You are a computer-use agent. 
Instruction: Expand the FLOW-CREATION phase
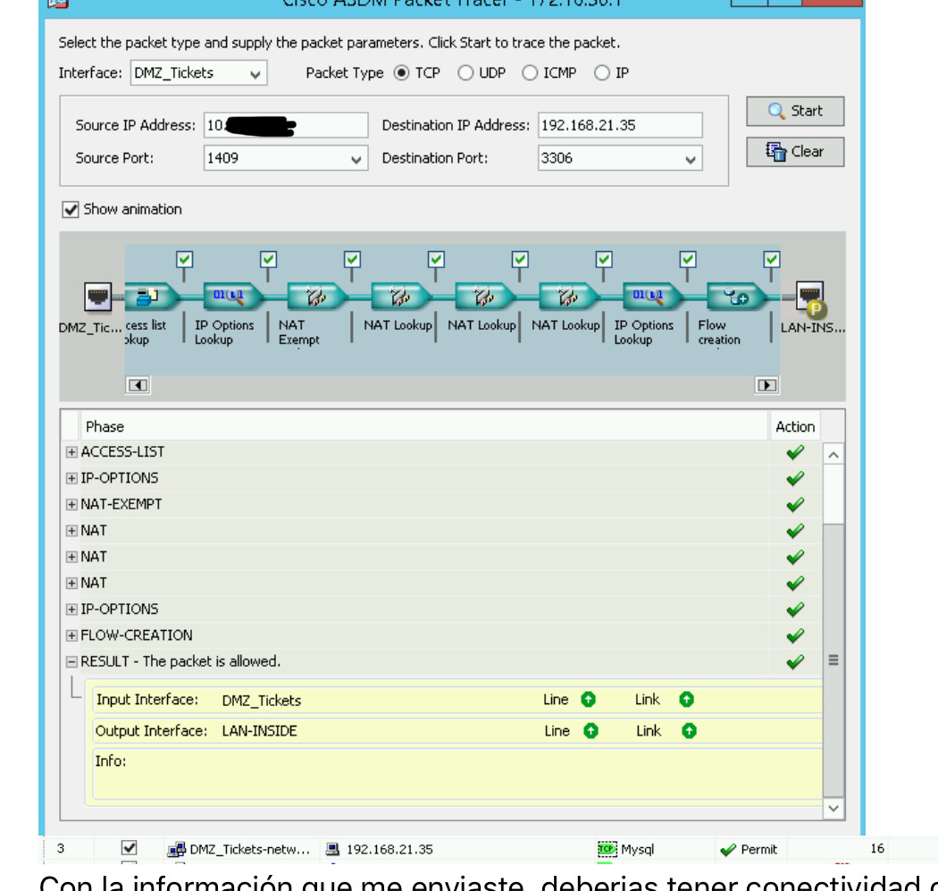pyautogui.click(x=71, y=635)
